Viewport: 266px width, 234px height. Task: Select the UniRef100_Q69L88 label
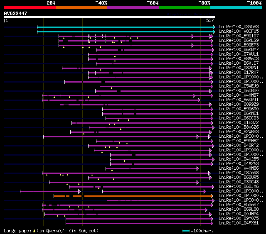point(239,210)
